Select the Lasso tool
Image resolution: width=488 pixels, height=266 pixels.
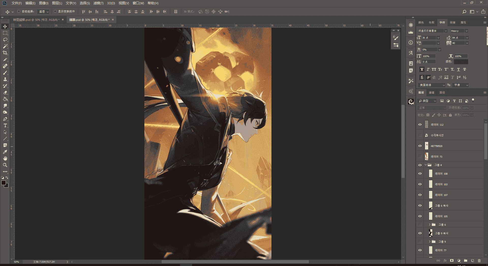5,40
